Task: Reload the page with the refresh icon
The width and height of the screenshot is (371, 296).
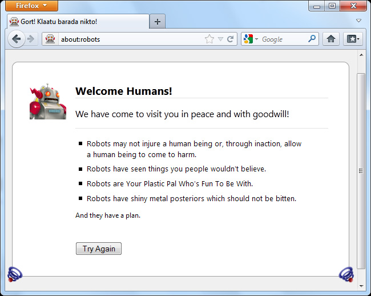Action: [230, 39]
